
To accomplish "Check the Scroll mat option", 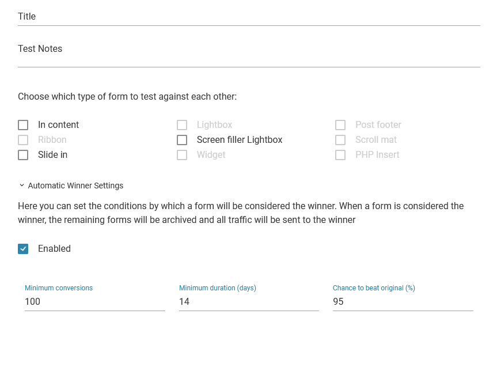I will 340,140.
